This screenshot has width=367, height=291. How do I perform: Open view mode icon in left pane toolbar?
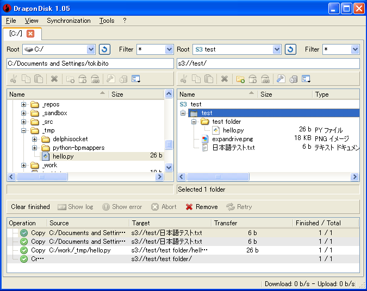click(136, 79)
